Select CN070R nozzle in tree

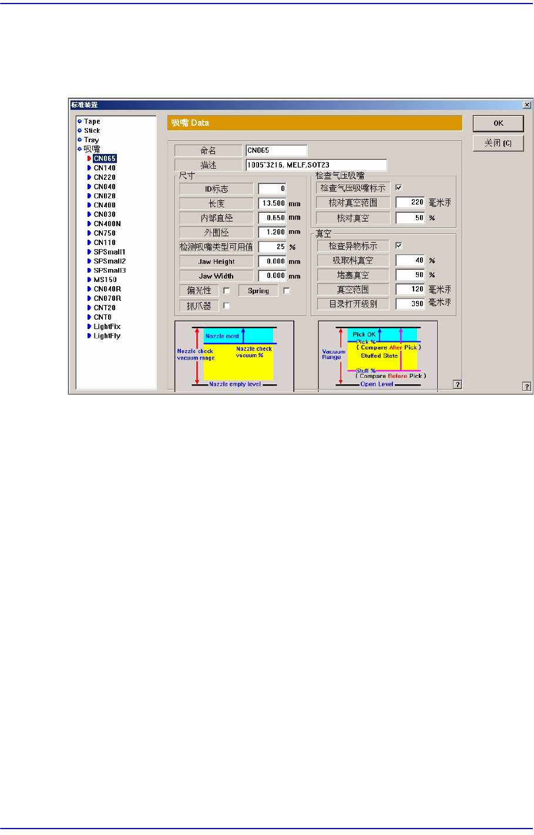(107, 299)
